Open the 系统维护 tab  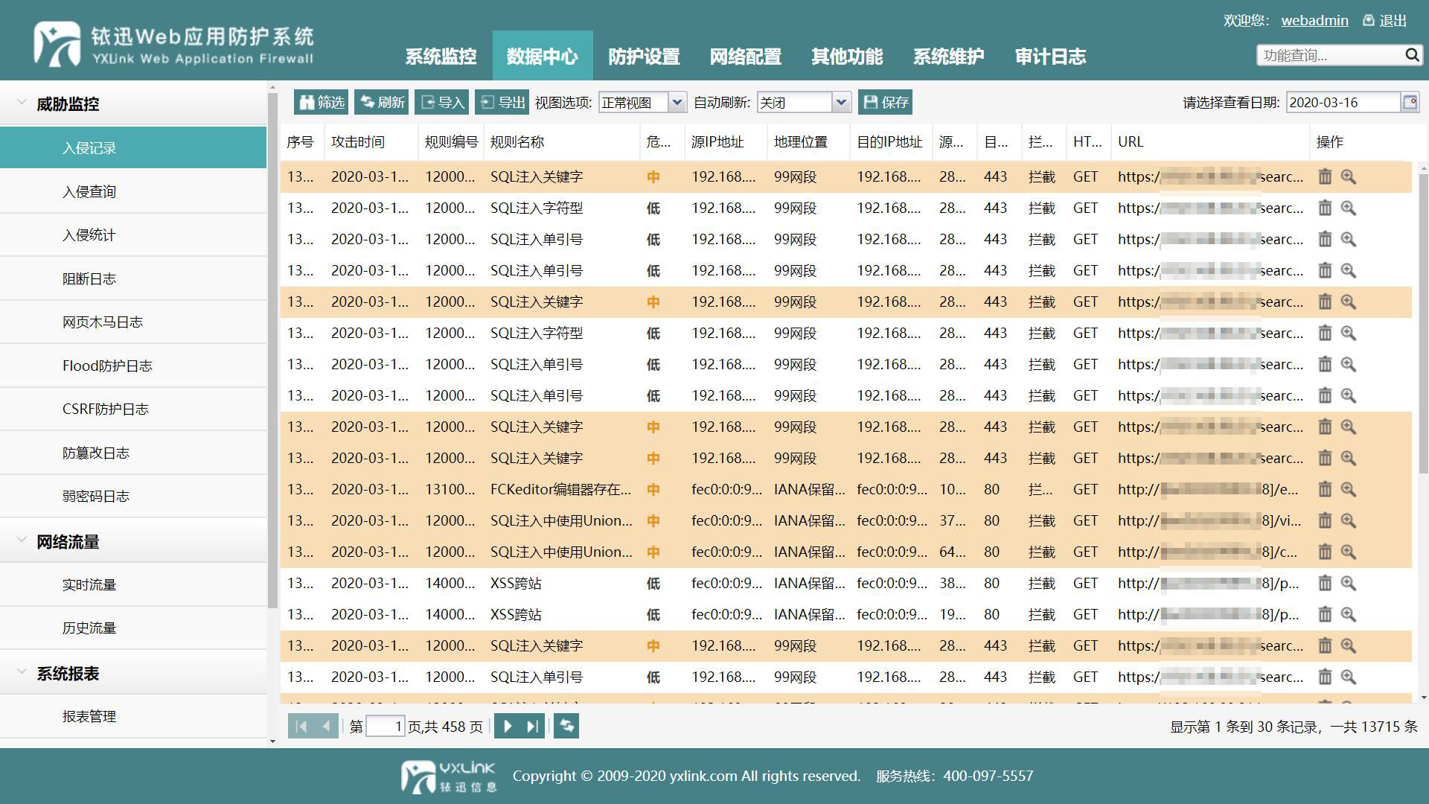[x=948, y=57]
